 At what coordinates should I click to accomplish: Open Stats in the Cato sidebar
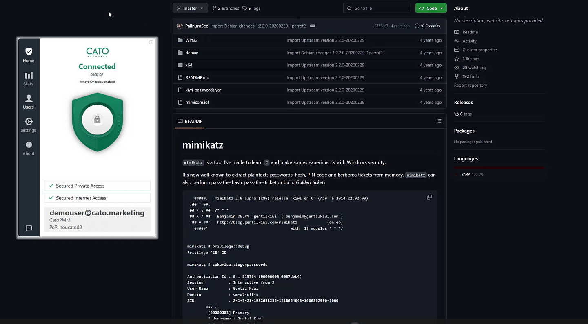[29, 79]
